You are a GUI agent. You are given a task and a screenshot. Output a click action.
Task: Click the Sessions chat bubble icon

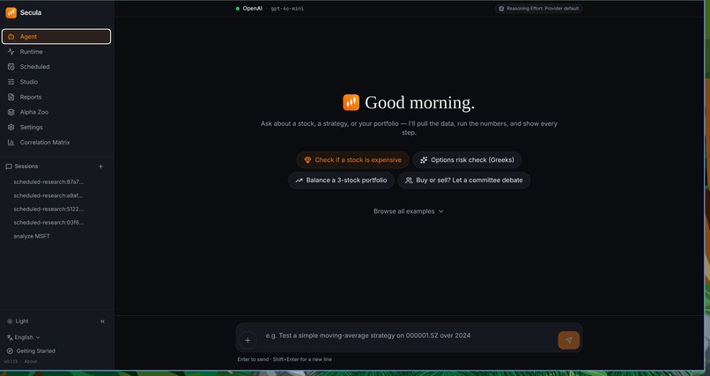[x=9, y=166]
